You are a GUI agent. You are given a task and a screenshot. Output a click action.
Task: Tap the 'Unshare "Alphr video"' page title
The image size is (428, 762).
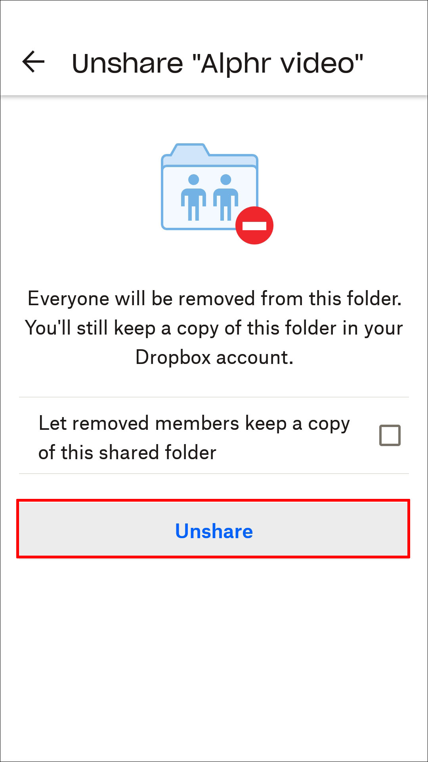tap(217, 63)
